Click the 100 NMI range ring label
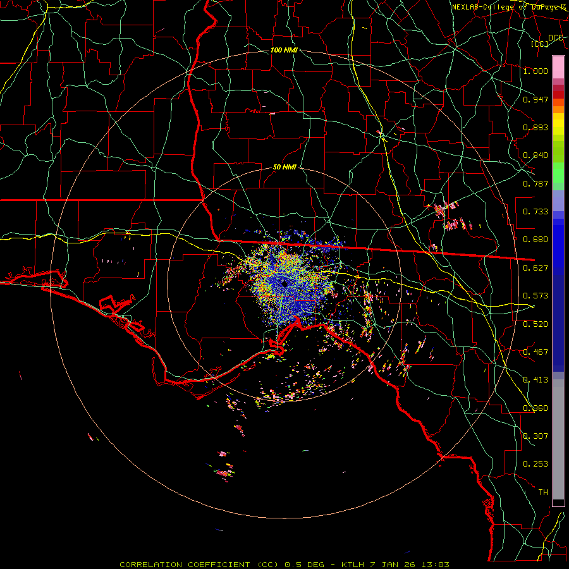Image resolution: width=569 pixels, height=569 pixels. point(284,50)
